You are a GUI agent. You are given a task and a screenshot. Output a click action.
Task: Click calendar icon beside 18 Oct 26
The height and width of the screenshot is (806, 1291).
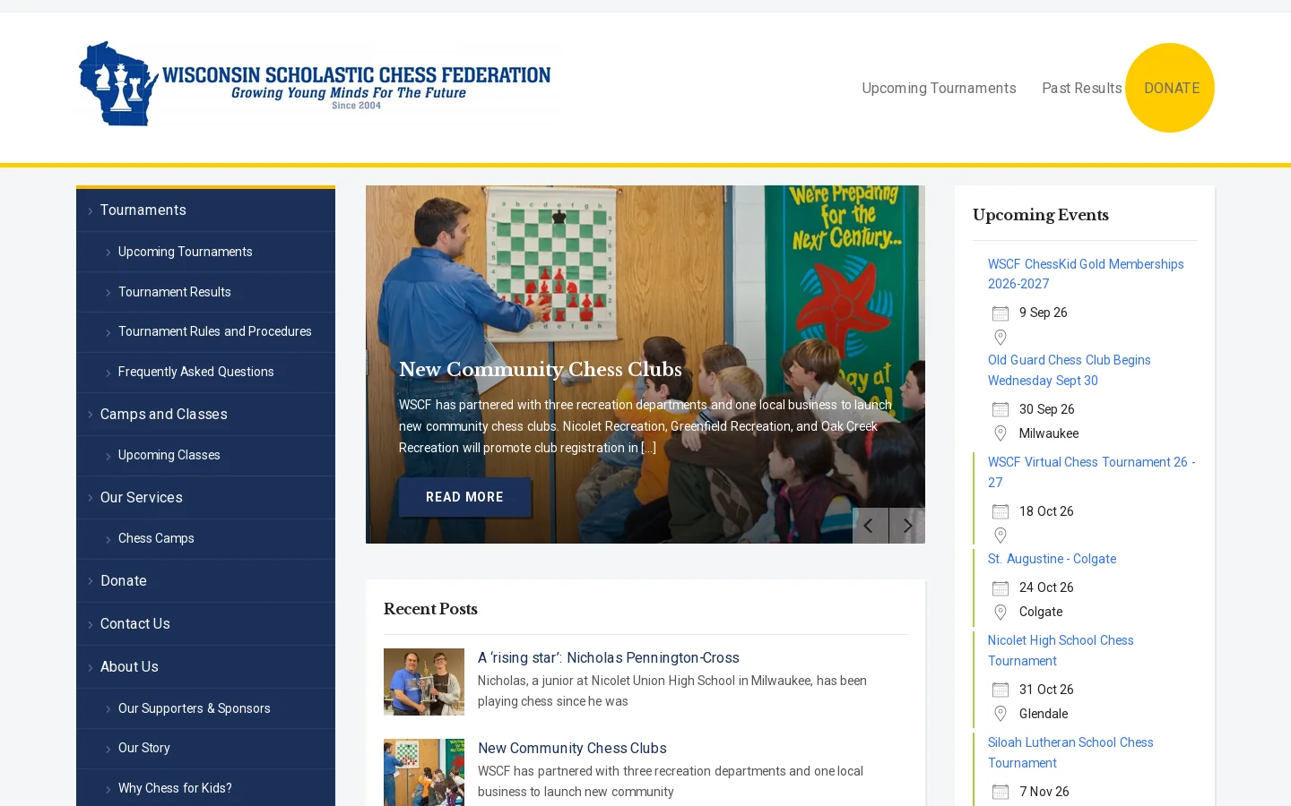click(x=1001, y=512)
